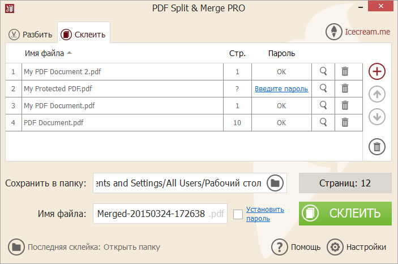Click row number 4 cell
398x264 pixels.
(14, 123)
